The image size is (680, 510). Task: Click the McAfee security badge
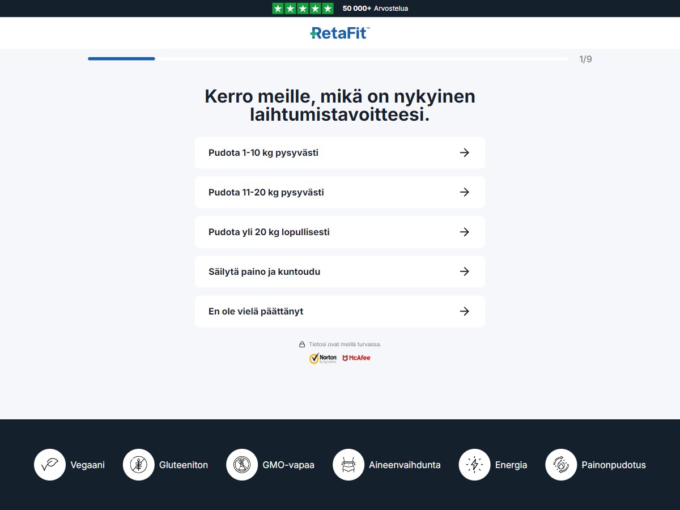[x=356, y=358]
